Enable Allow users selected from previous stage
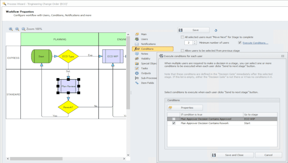 coord(182,50)
